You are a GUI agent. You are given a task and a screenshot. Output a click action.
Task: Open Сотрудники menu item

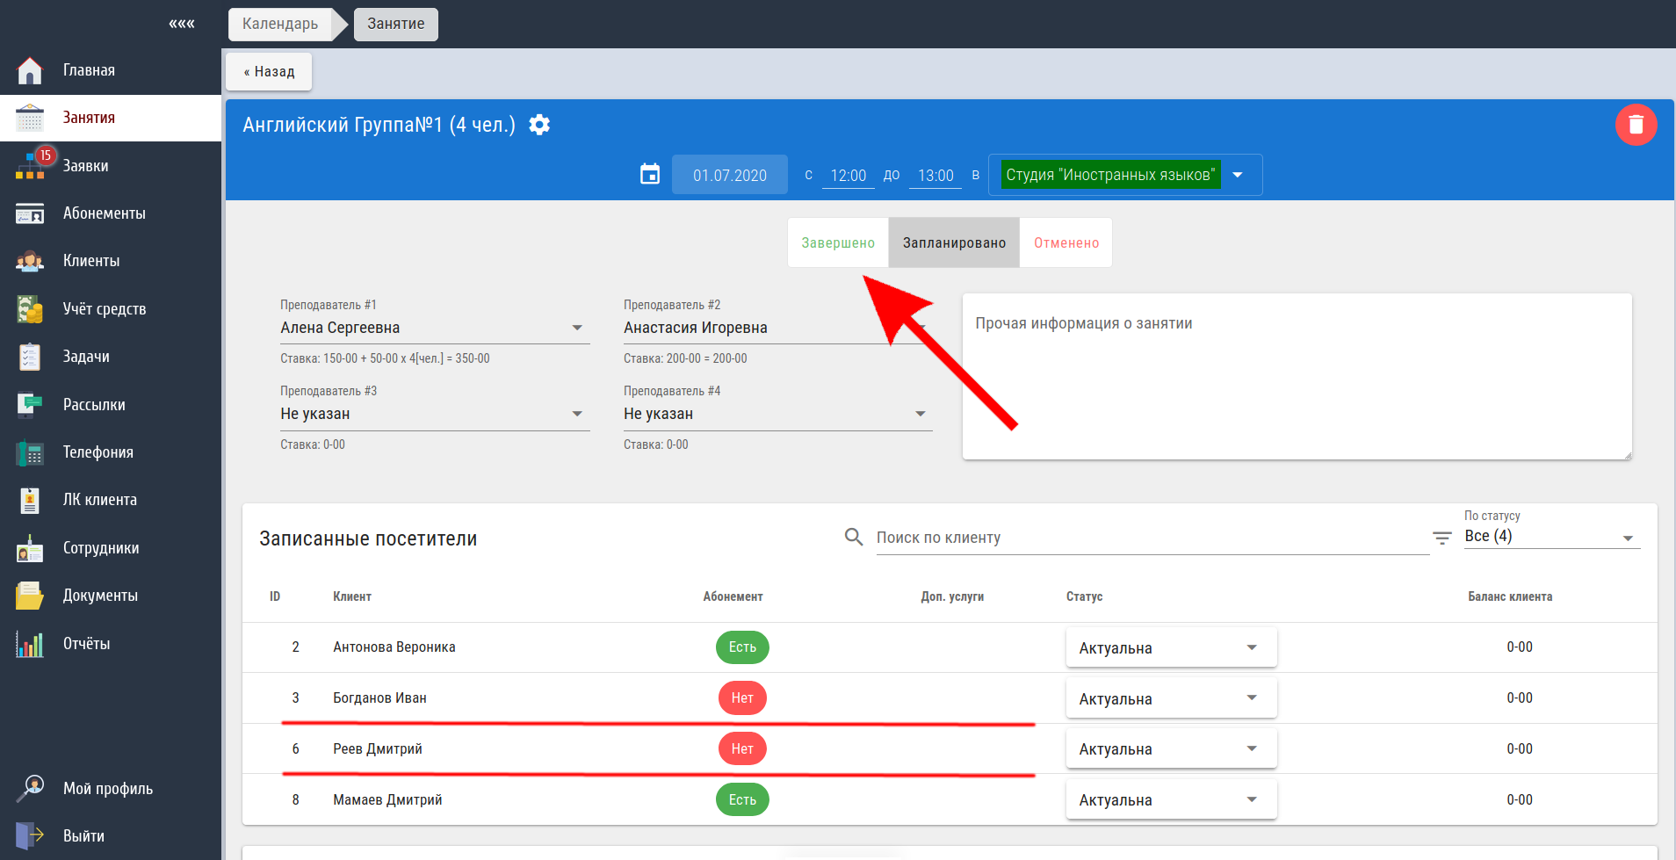pyautogui.click(x=111, y=548)
